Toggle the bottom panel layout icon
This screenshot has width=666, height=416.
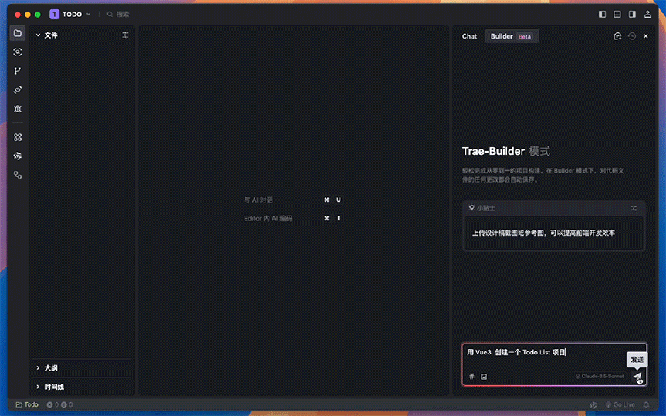[x=617, y=14]
